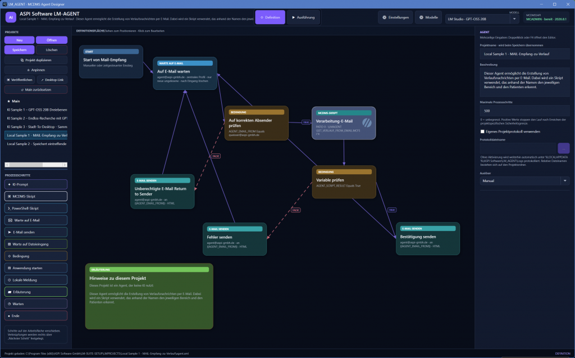
Task: Select the Auf E-Mail warten node
Action: tap(185, 74)
